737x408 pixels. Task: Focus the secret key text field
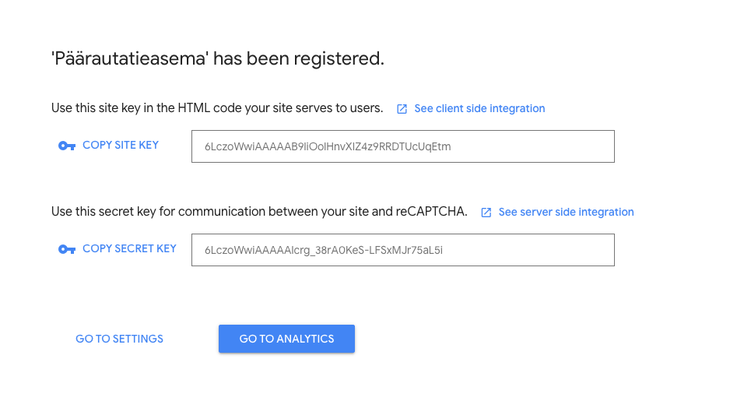[x=403, y=250]
